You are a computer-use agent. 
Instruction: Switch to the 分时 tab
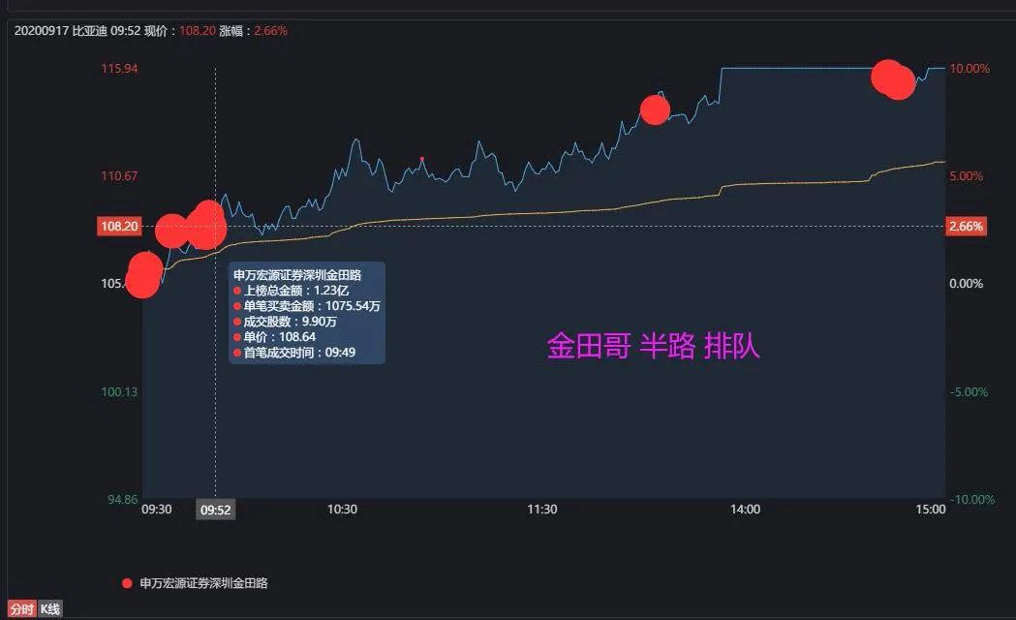point(21,609)
